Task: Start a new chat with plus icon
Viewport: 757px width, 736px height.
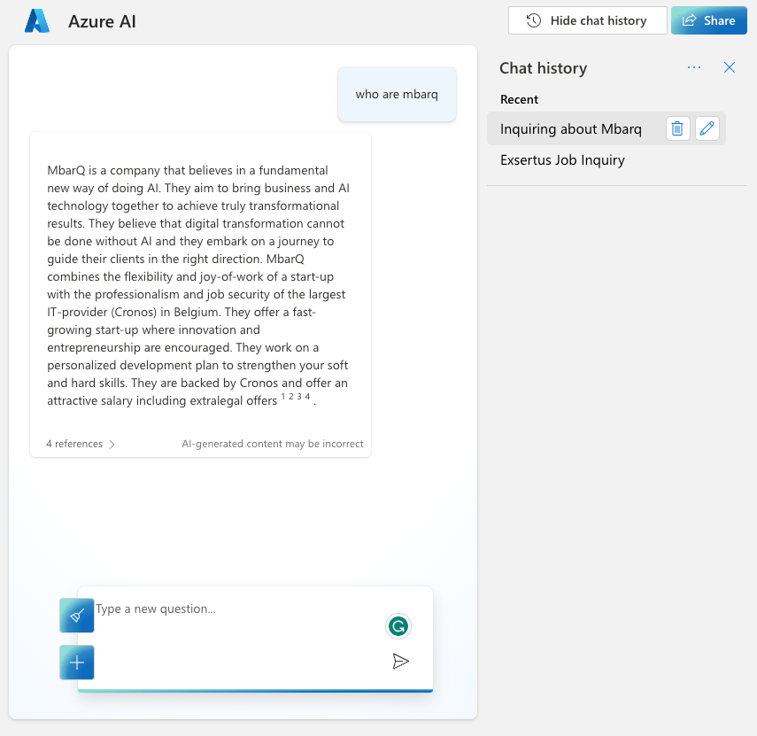Action: click(77, 662)
